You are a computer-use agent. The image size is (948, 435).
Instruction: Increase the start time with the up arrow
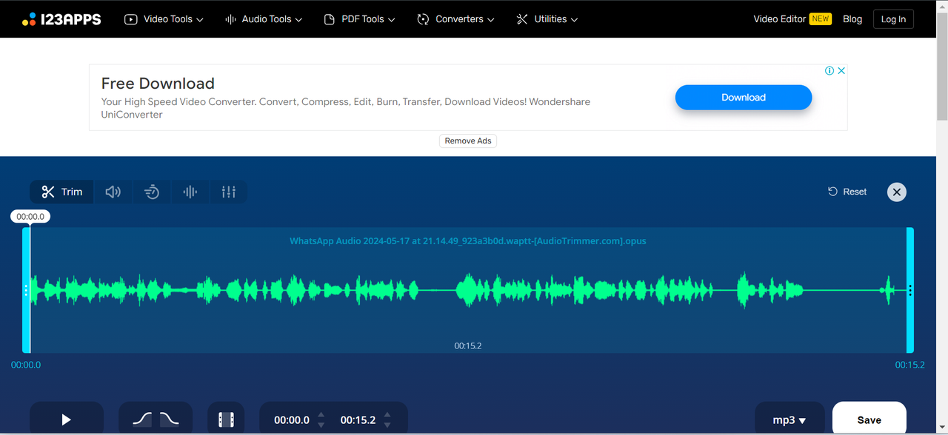(x=321, y=415)
